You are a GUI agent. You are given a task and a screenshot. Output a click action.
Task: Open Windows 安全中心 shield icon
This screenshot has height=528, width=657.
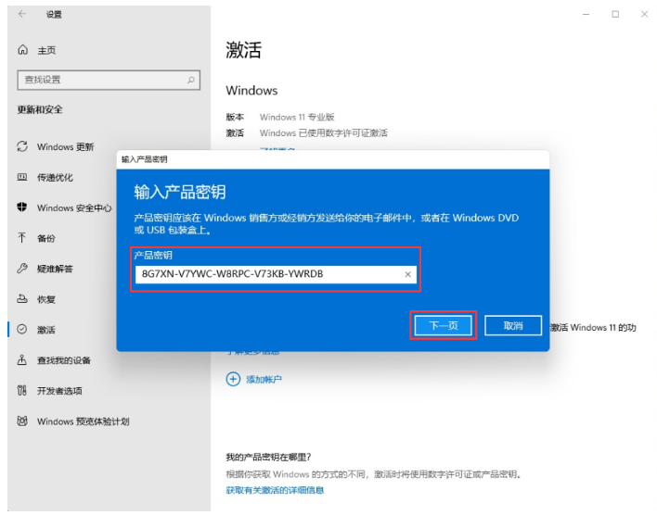pyautogui.click(x=22, y=208)
